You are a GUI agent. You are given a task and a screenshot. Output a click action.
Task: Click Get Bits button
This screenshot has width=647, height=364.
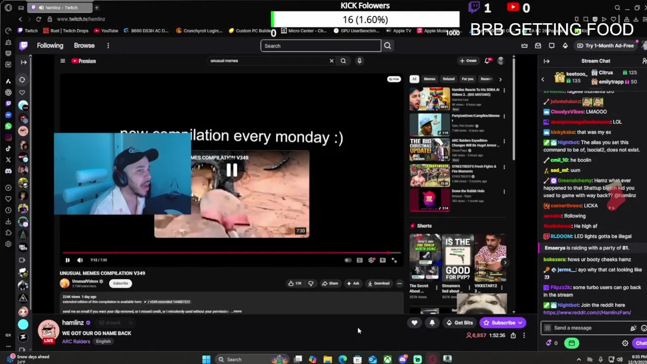point(460,323)
